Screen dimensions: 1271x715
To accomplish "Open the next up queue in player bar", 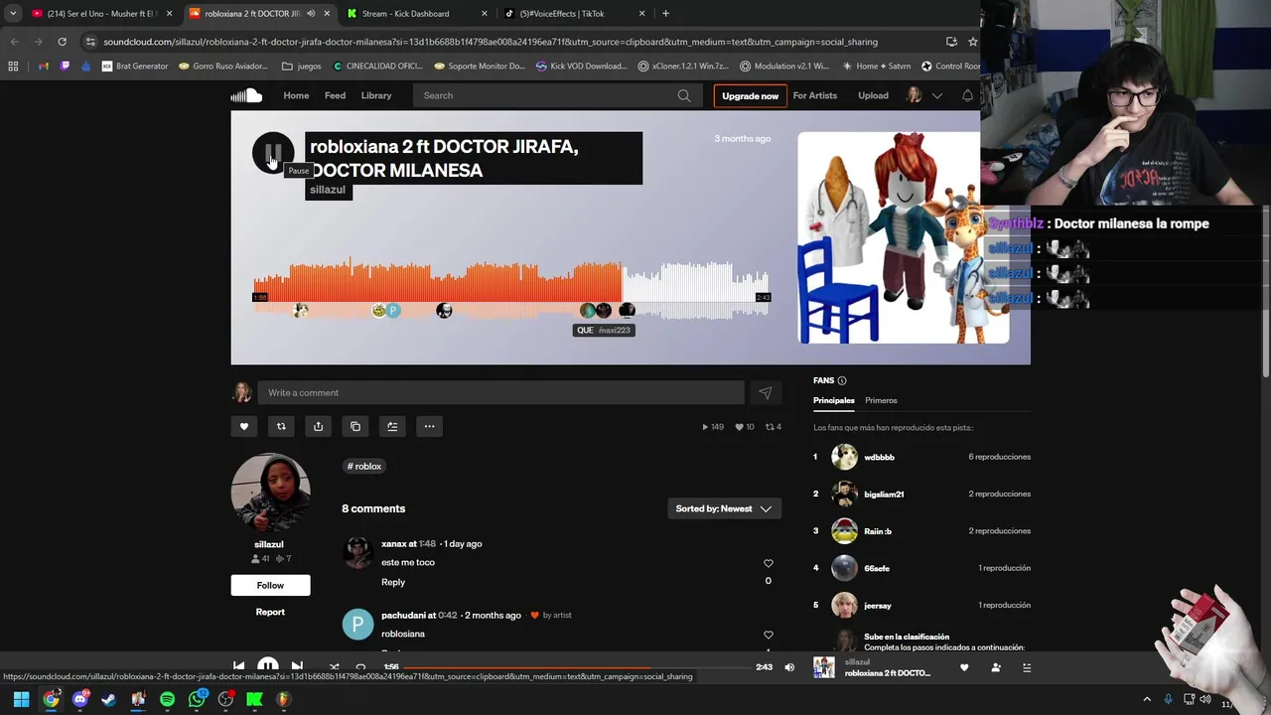I will pos(1027,667).
